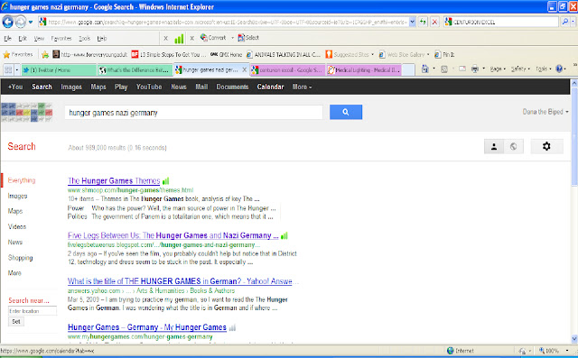This screenshot has width=578, height=358.
Task: Click the Add to Favorites Bar star icon
Action: point(45,54)
